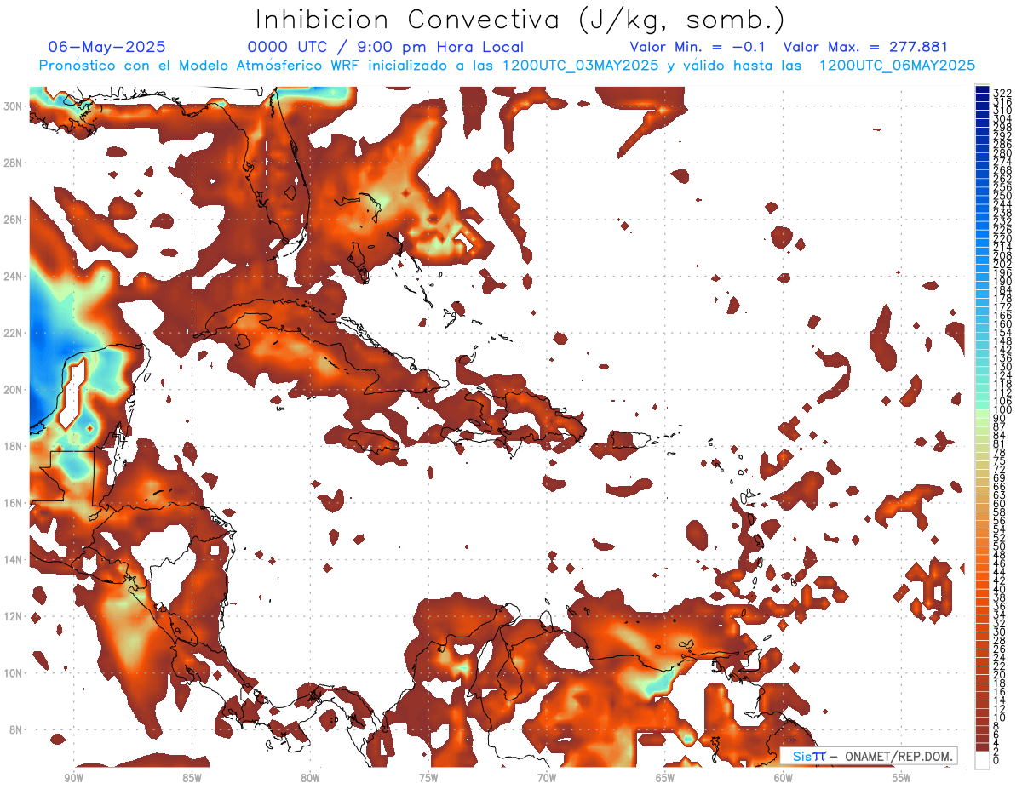1022x789 pixels.
Task: Click the '100' colorbar value label
Action: [1002, 409]
